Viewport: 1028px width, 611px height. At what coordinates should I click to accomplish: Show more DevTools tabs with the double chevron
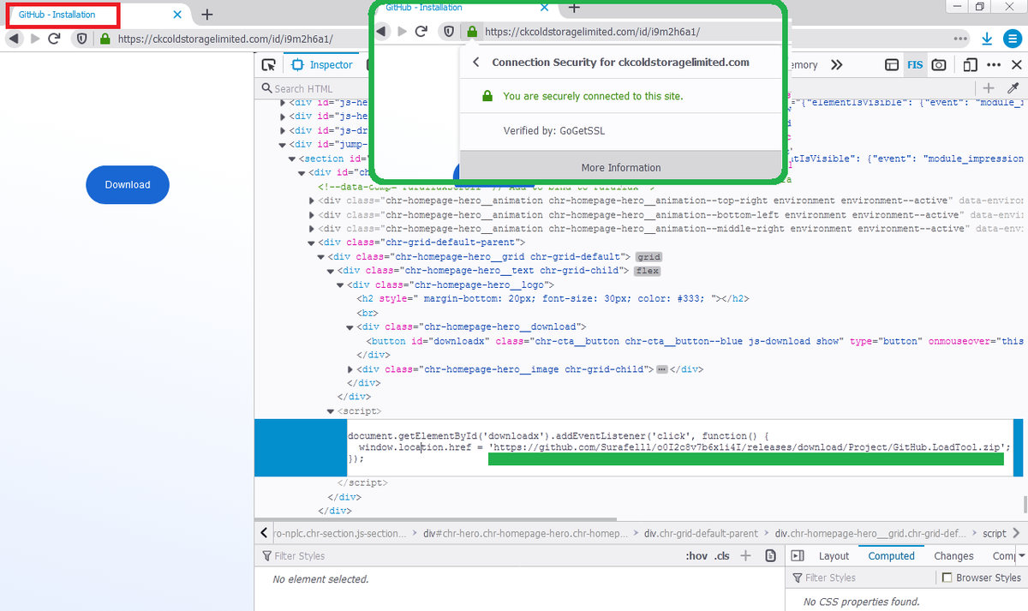pyautogui.click(x=837, y=65)
